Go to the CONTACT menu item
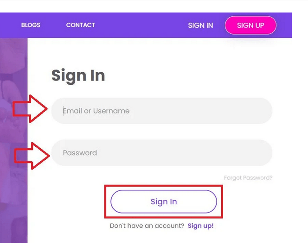 pos(81,25)
